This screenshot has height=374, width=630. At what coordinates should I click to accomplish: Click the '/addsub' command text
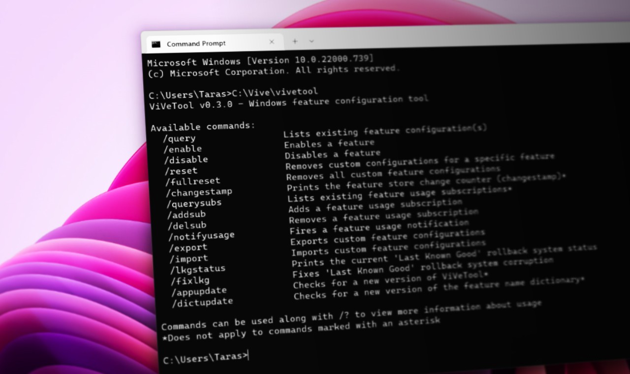[187, 215]
